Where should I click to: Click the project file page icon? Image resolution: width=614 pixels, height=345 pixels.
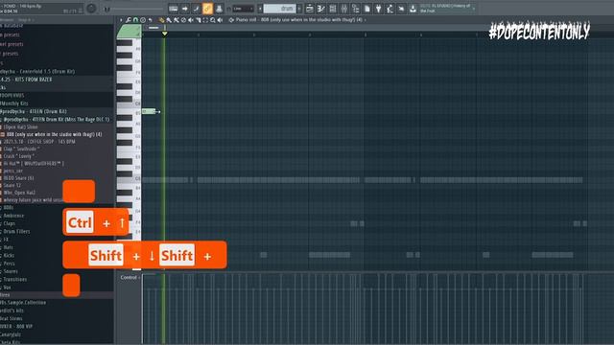366,9
